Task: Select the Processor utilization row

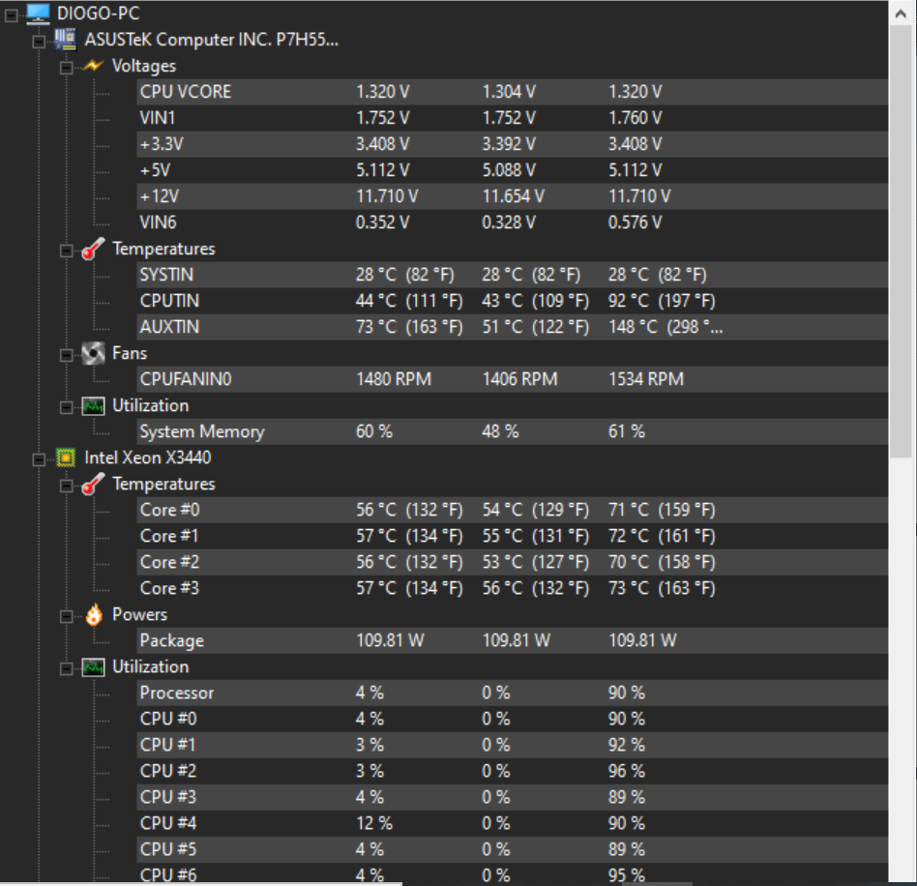Action: (x=513, y=693)
